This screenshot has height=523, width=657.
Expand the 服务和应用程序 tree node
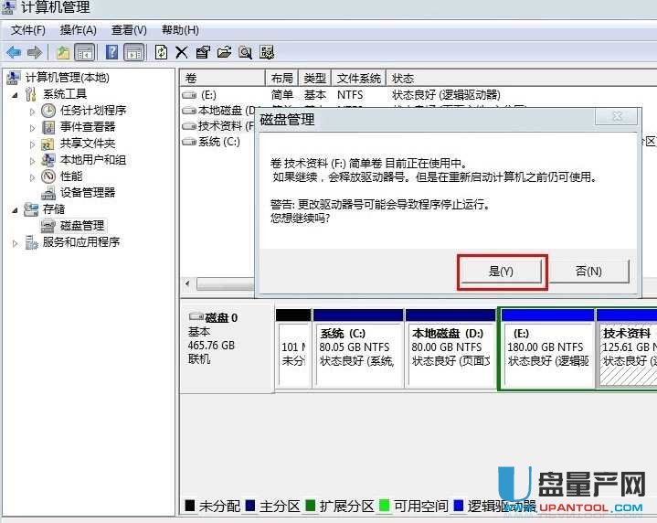(16, 242)
